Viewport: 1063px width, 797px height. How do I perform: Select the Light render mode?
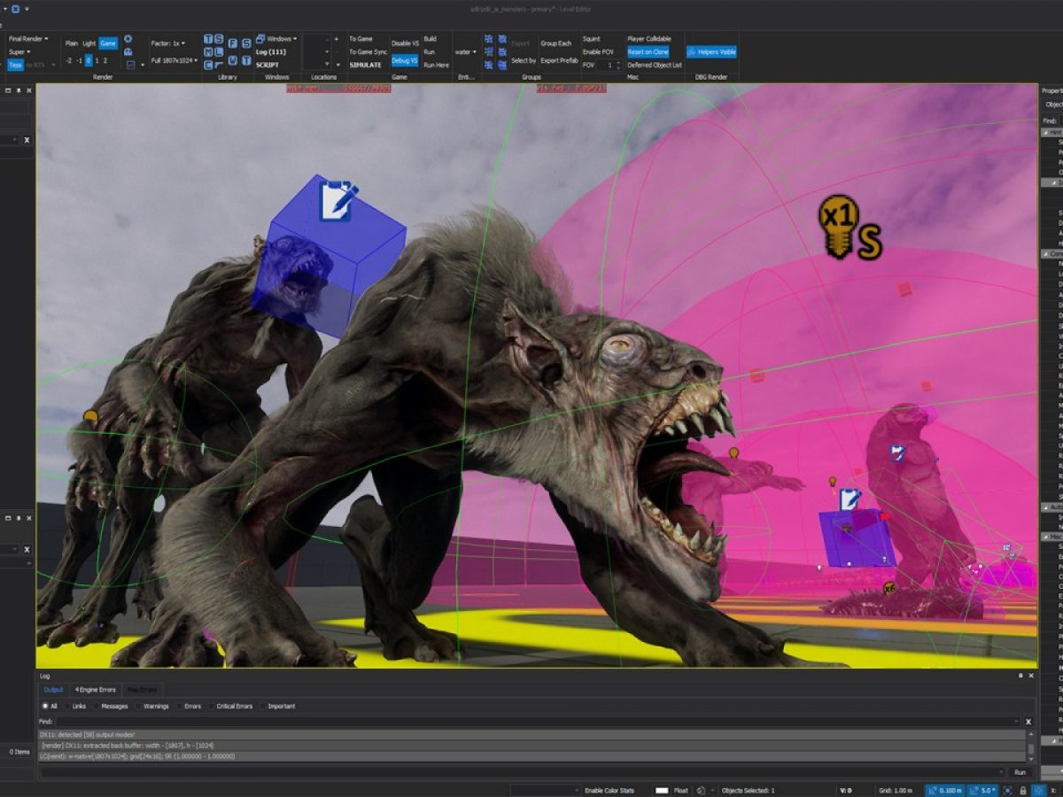(x=89, y=43)
